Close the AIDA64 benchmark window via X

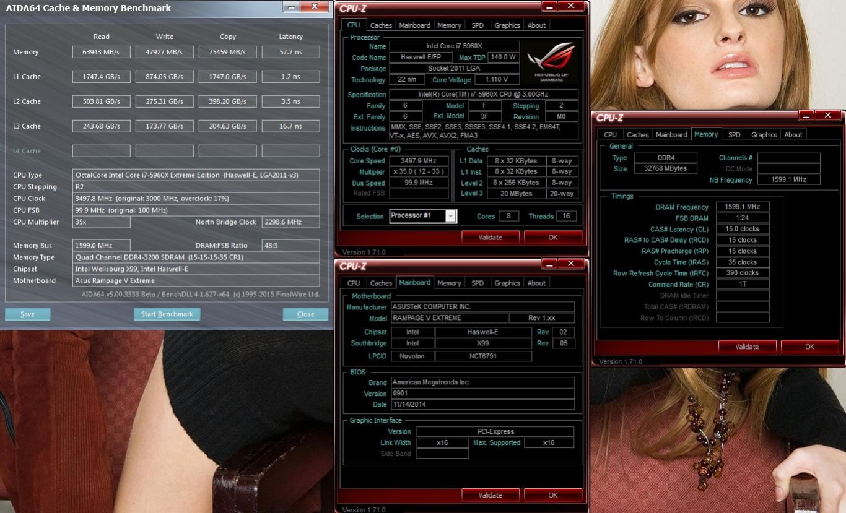click(x=315, y=6)
